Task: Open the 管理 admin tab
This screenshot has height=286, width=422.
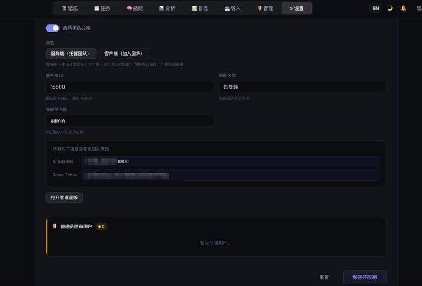Action: tap(266, 8)
